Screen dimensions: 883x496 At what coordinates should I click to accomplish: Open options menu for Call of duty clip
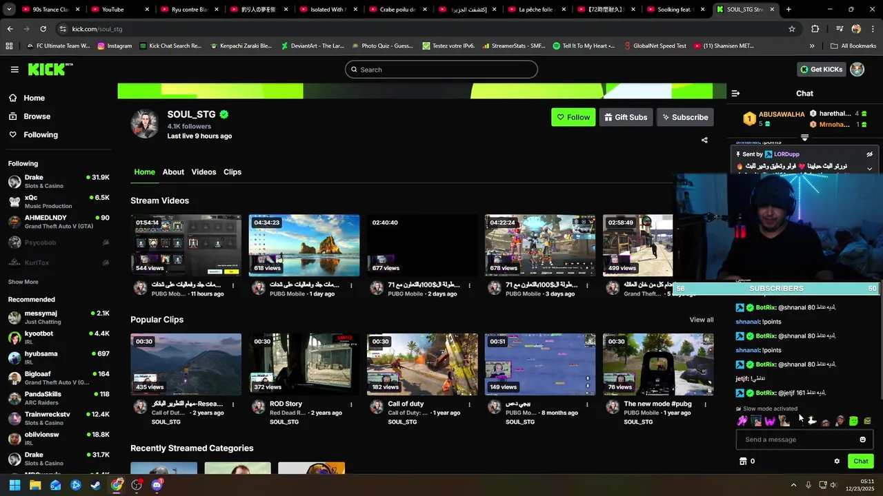click(x=469, y=404)
